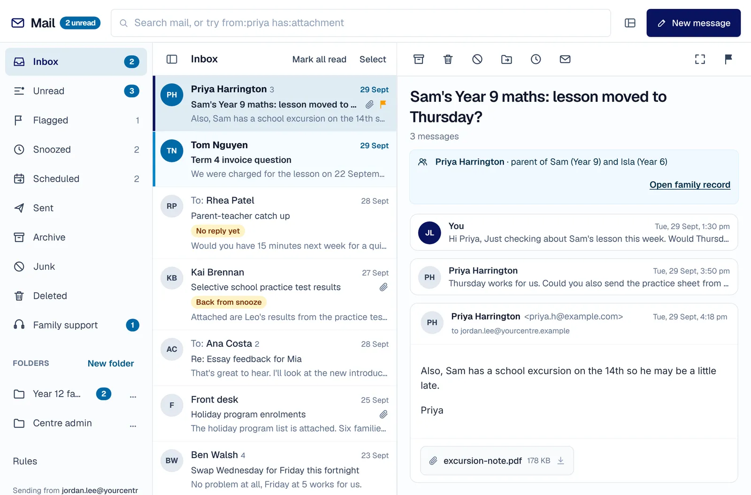Toggle flag on the open conversation
Viewport: 751px width, 495px height.
(728, 59)
